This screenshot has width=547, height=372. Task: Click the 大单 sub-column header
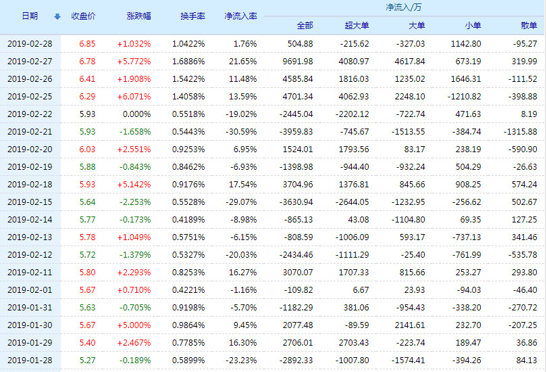click(417, 26)
